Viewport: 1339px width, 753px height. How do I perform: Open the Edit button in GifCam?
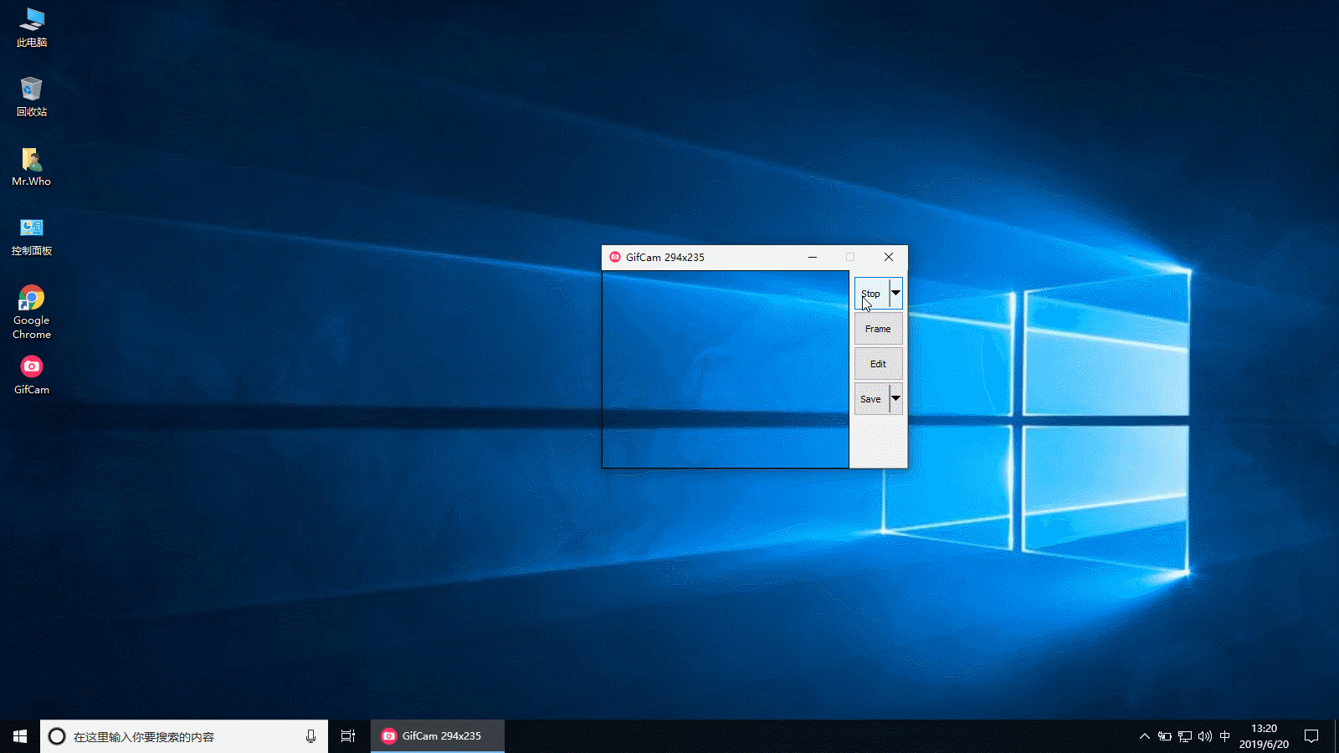878,364
